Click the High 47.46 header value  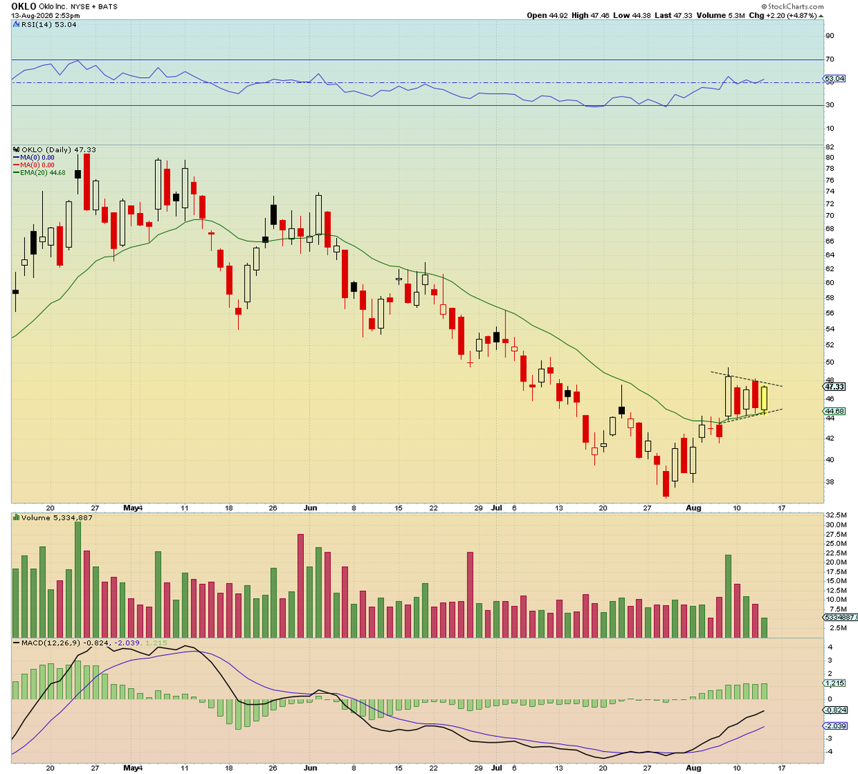[x=590, y=15]
